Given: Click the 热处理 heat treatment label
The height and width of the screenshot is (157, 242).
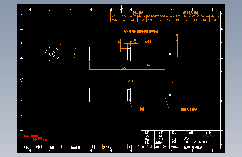Looking at the screenshot, I should coord(107,147).
